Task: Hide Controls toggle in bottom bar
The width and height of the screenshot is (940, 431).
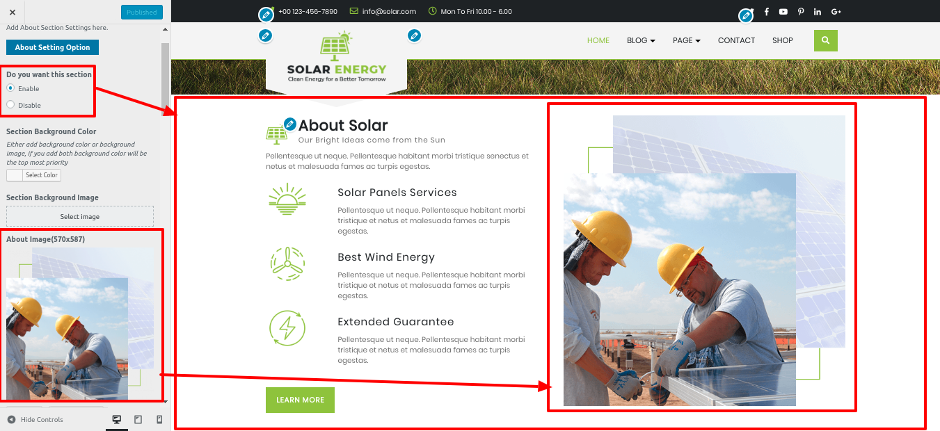Action: pos(35,419)
